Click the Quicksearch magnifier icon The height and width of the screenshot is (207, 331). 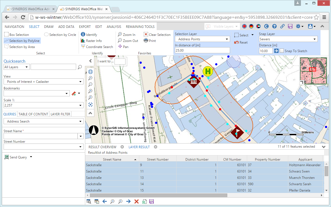80,67
